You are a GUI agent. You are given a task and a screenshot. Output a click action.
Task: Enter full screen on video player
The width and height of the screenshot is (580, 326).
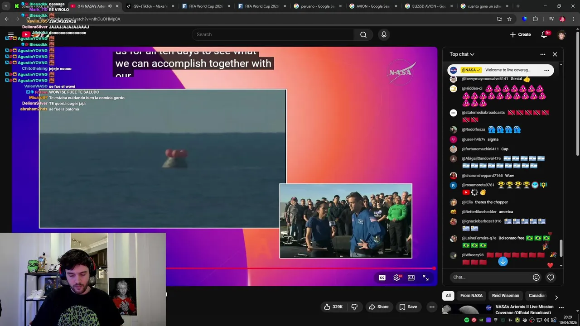tap(425, 278)
